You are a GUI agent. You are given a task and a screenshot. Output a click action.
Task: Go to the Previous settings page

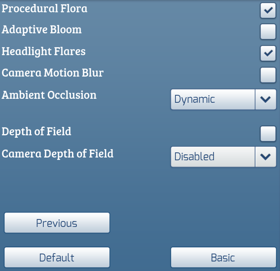point(57,223)
